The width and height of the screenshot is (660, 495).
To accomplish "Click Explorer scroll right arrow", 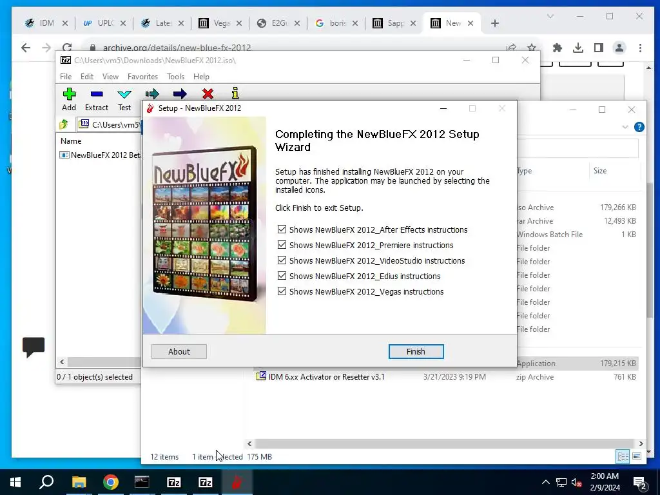I will (x=641, y=443).
